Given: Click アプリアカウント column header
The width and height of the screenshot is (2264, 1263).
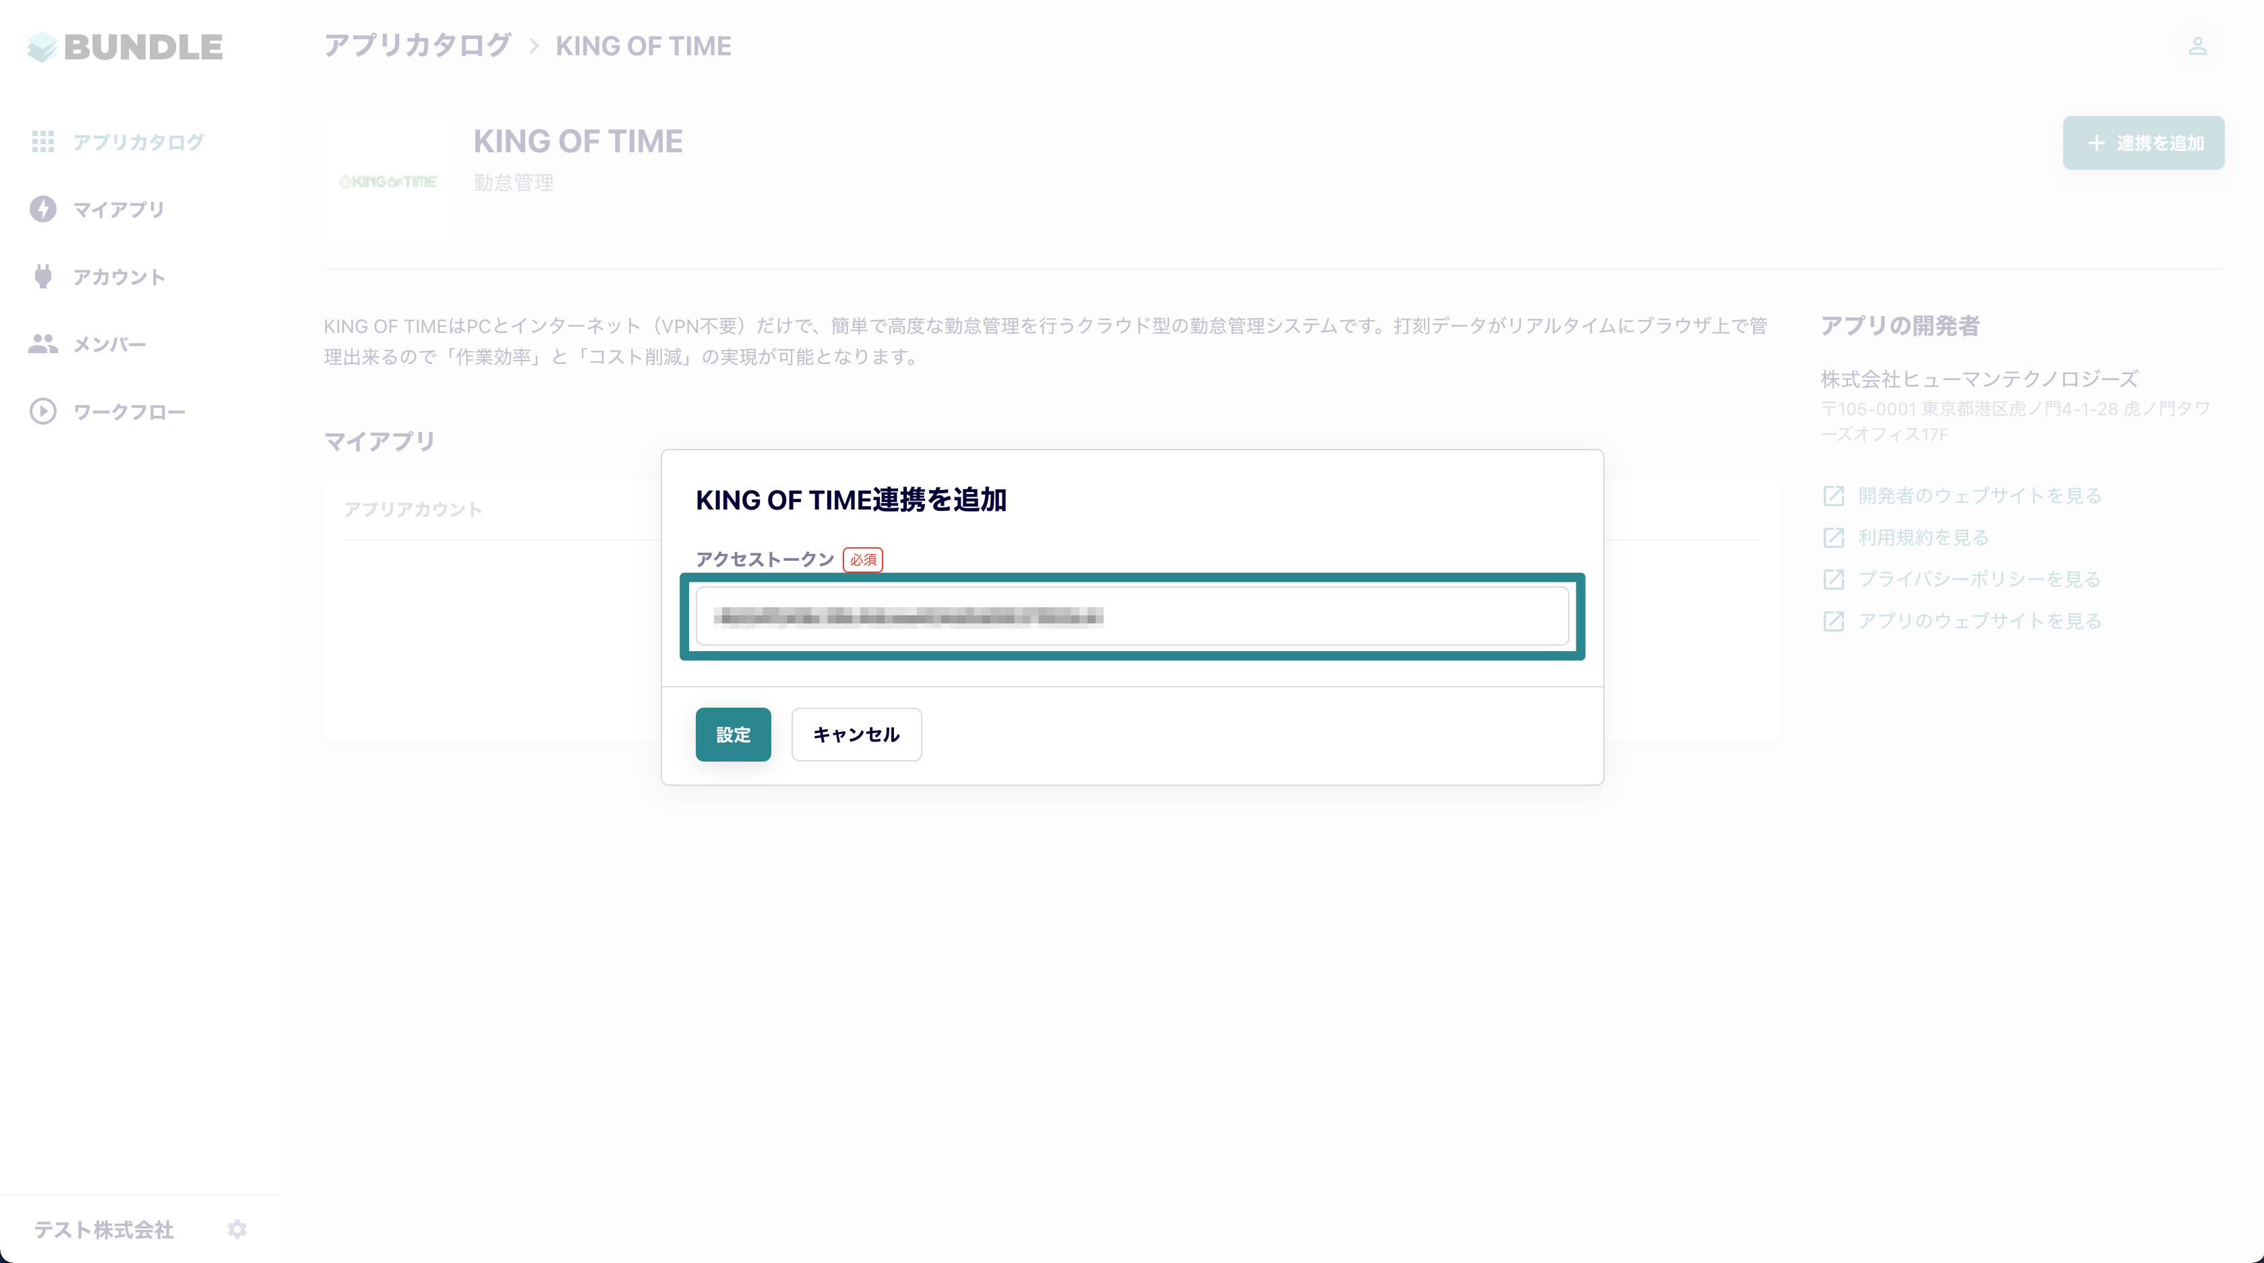Looking at the screenshot, I should pyautogui.click(x=413, y=510).
